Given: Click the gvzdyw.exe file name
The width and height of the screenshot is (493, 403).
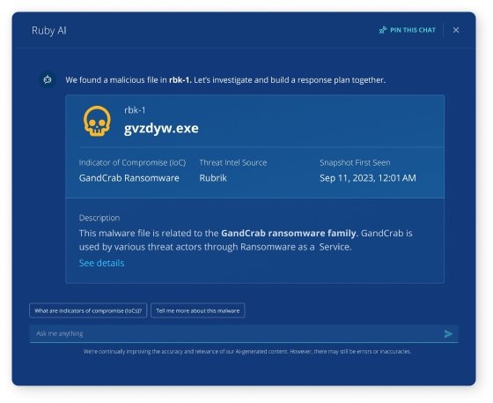Looking at the screenshot, I should pyautogui.click(x=161, y=129).
